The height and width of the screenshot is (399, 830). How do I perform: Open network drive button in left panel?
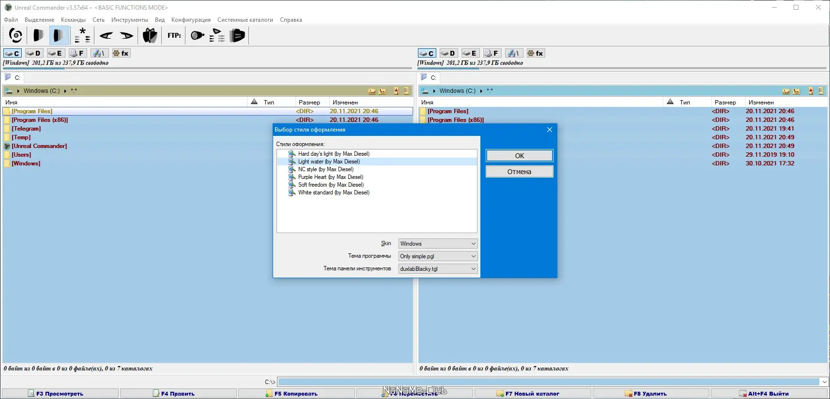point(99,53)
